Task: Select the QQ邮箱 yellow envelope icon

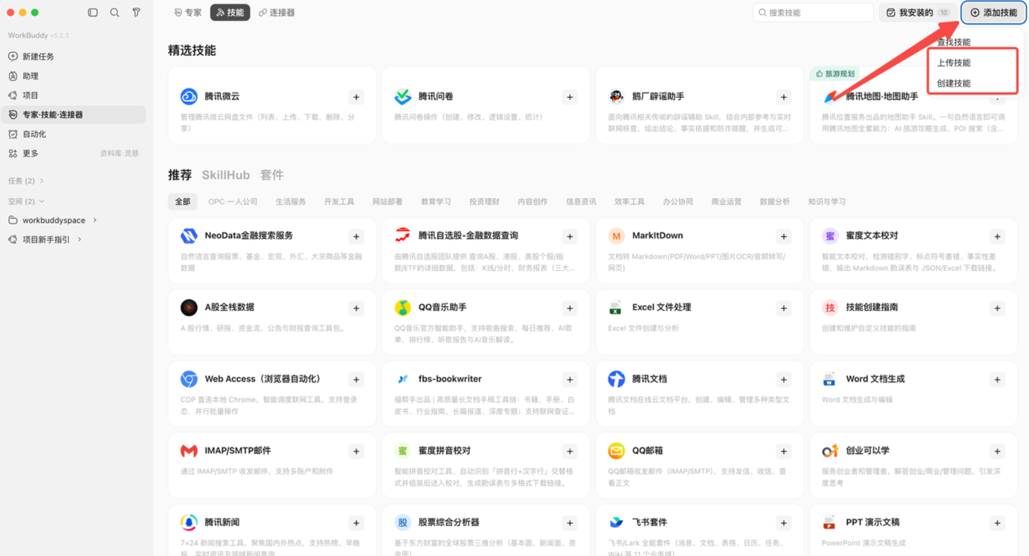Action: point(617,451)
